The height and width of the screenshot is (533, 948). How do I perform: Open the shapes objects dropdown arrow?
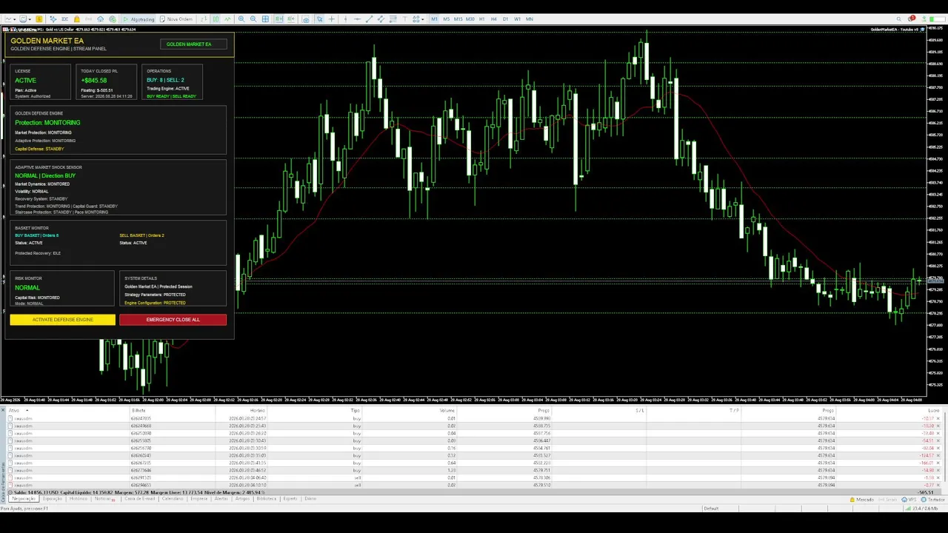[x=423, y=19]
